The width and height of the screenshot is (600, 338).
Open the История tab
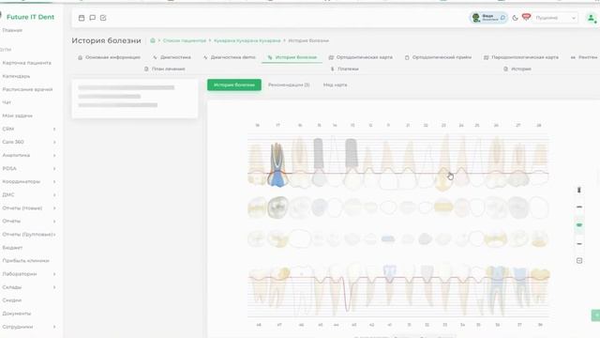517,69
